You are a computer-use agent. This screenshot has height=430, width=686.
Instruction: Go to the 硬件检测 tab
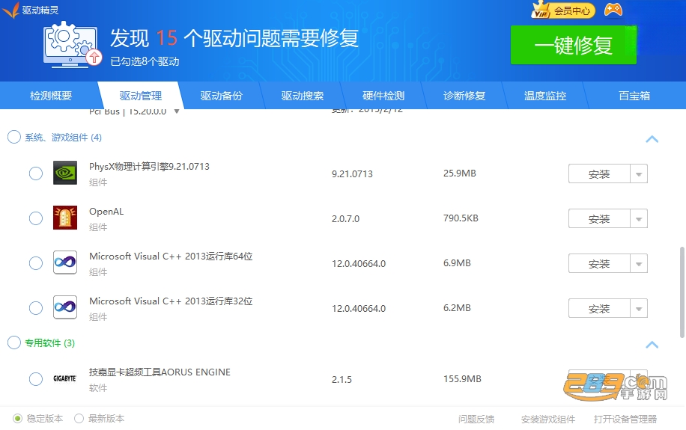click(x=383, y=96)
